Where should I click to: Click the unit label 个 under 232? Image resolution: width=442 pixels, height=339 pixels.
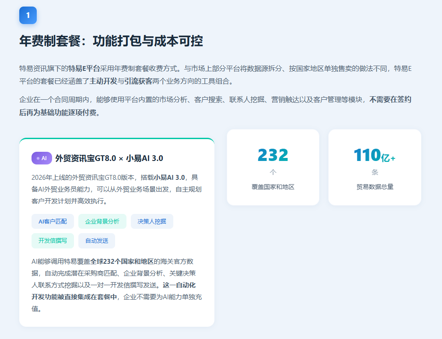click(273, 172)
